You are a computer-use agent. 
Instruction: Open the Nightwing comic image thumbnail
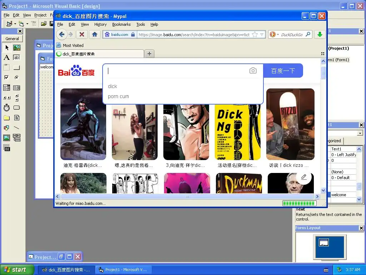coord(83,124)
